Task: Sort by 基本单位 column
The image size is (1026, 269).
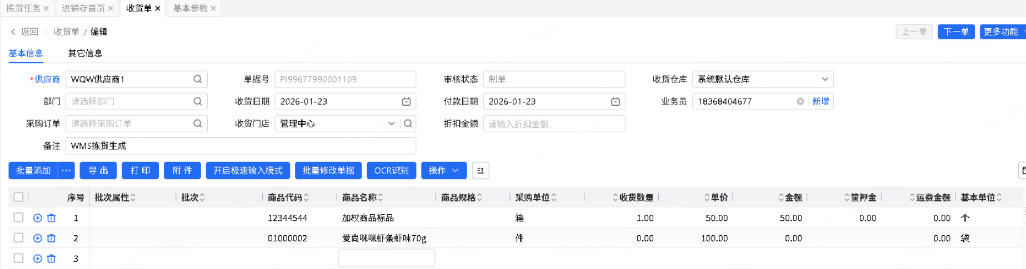Action: click(x=999, y=198)
